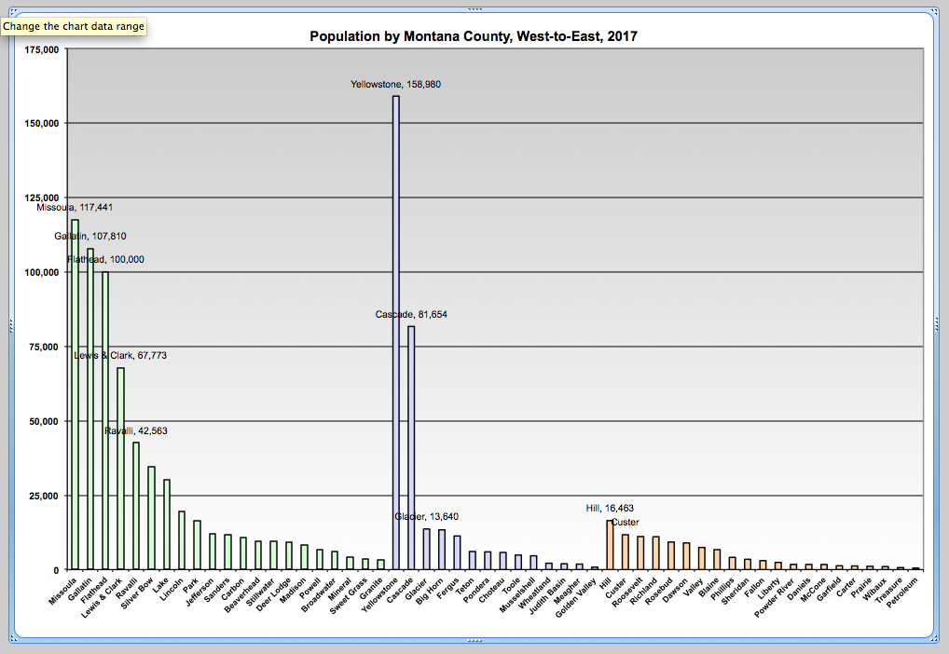Viewport: 949px width, 654px height.
Task: Select the Yellowstone, 158,980 data label
Action: coord(395,85)
